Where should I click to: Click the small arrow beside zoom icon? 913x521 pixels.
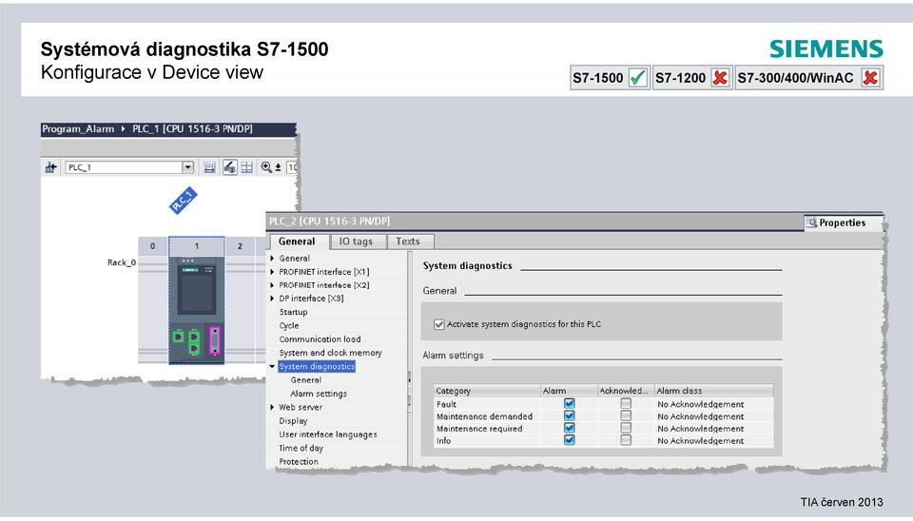point(279,167)
